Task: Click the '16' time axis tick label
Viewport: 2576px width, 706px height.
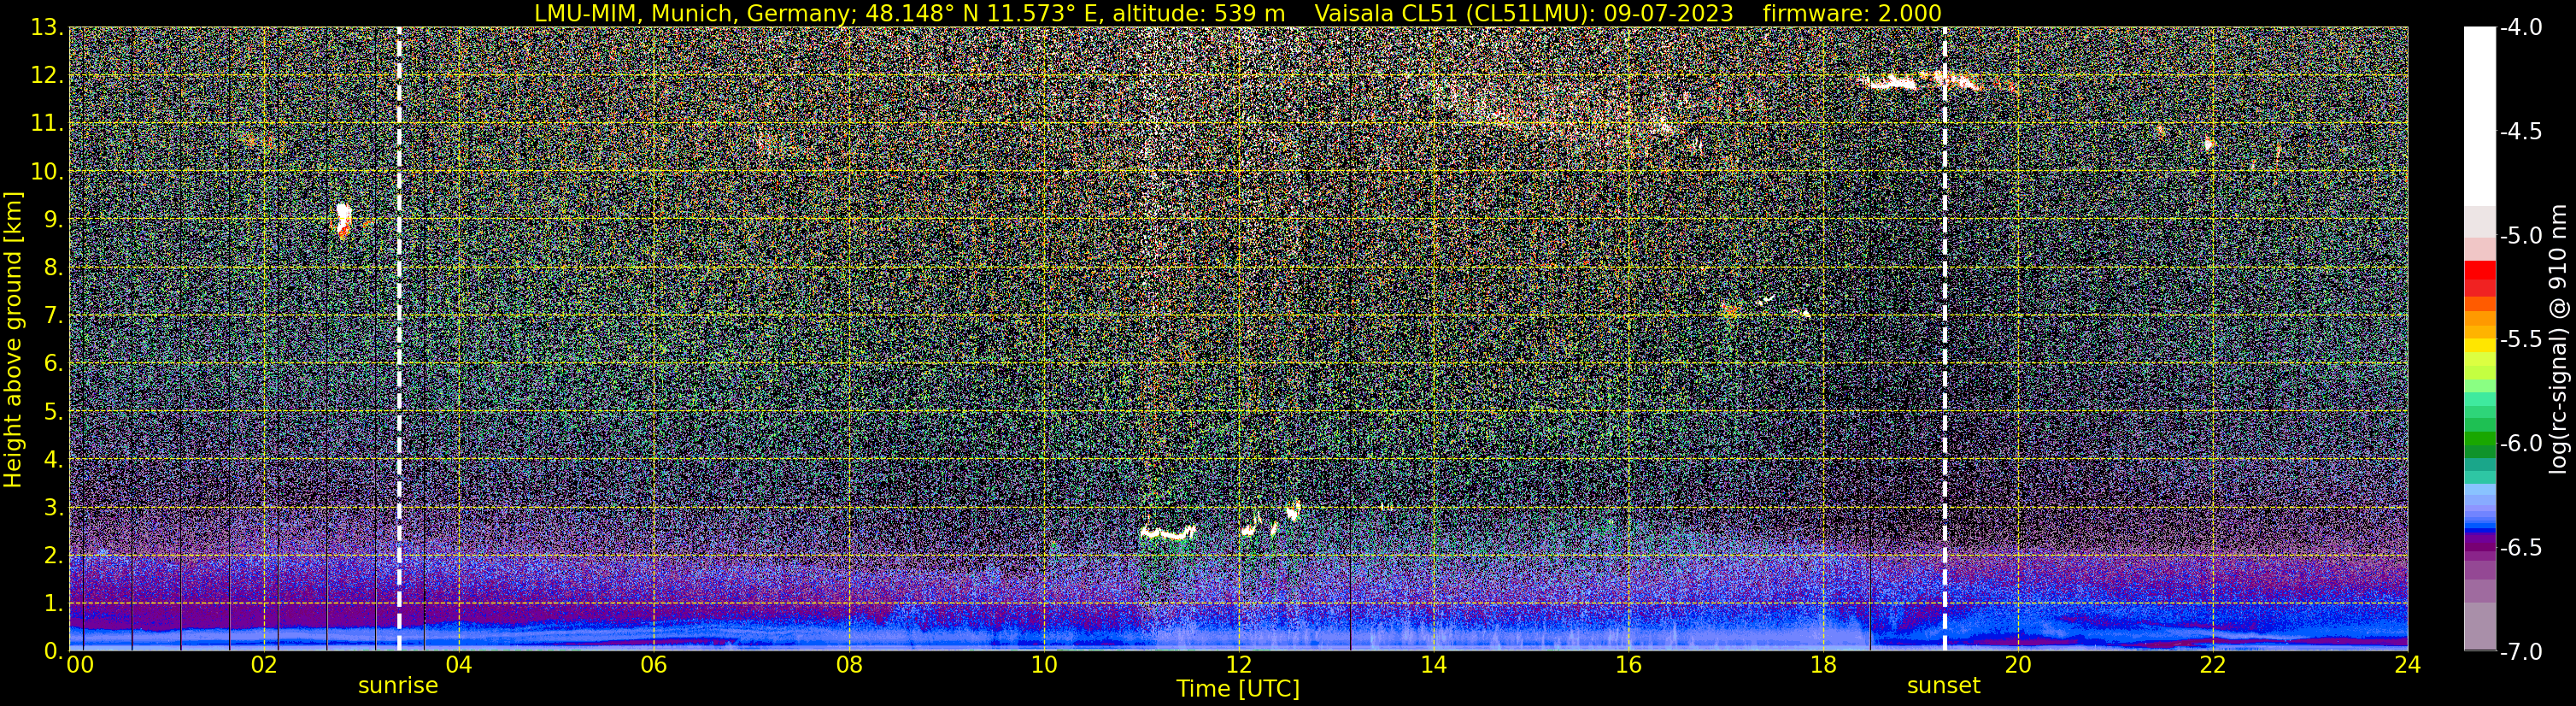Action: 1629,665
